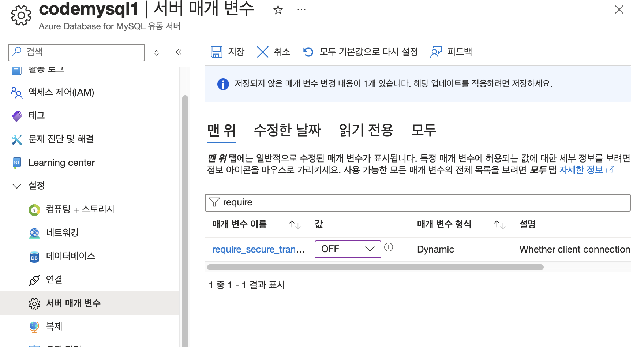Image resolution: width=633 pixels, height=347 pixels.
Task: Click the up-down expand collapse arrows icon
Action: 157,53
